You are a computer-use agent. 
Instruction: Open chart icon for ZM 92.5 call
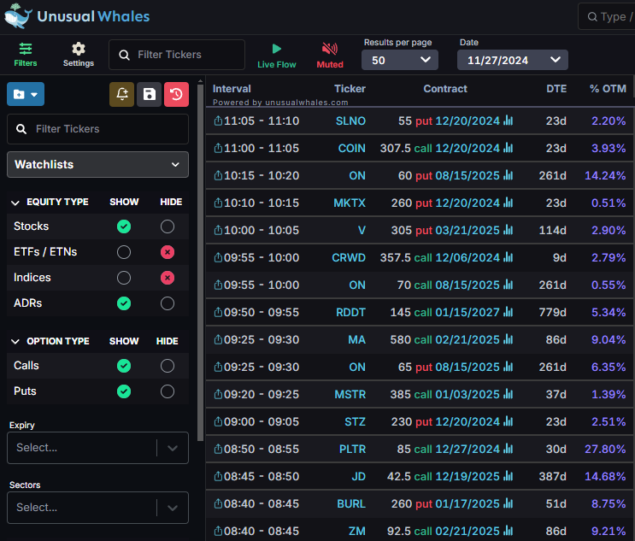(x=509, y=531)
